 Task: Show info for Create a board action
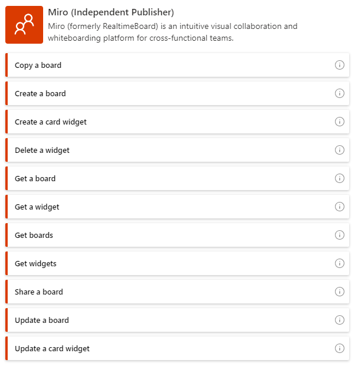pos(339,93)
